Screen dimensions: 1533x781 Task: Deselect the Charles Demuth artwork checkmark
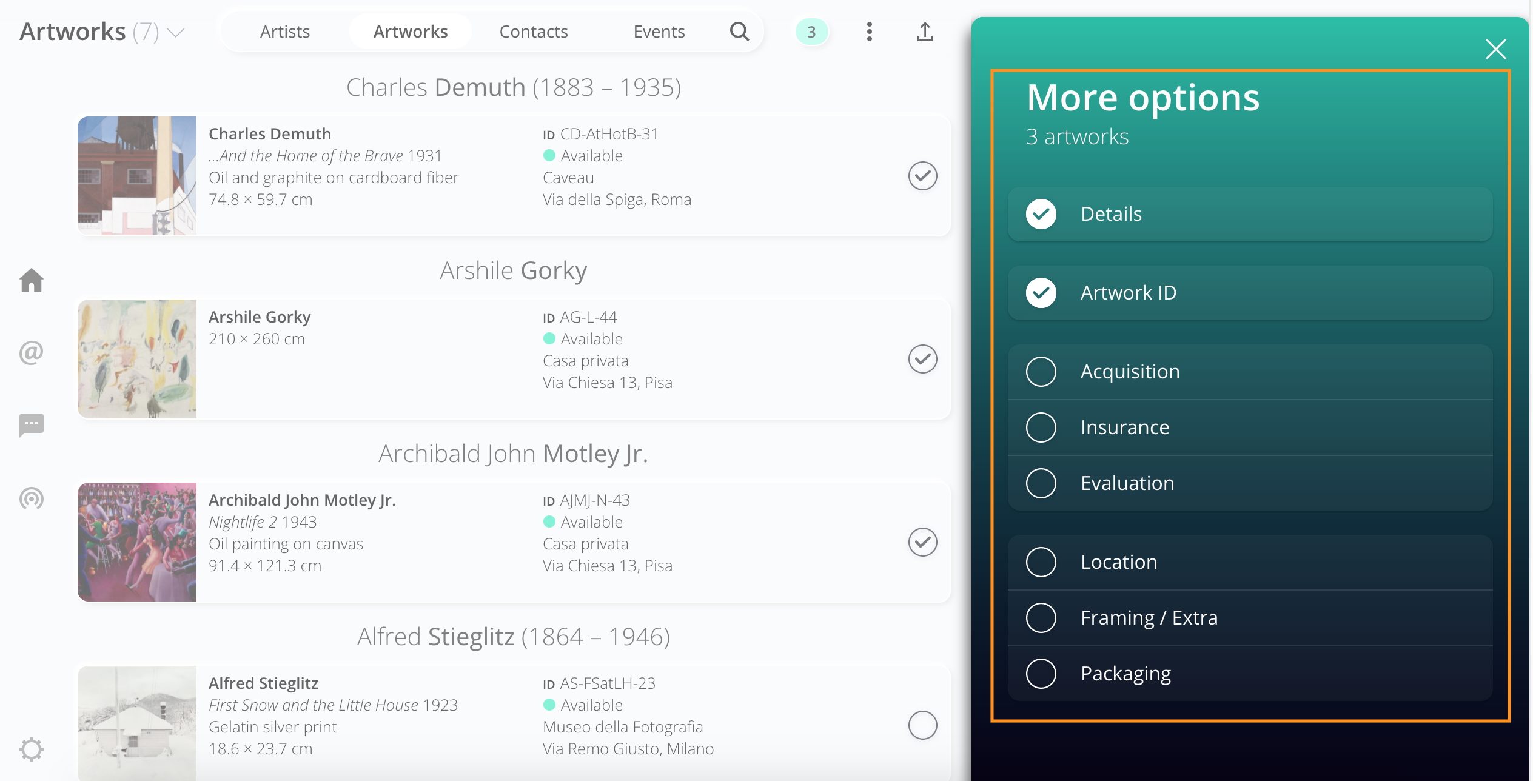coord(923,176)
